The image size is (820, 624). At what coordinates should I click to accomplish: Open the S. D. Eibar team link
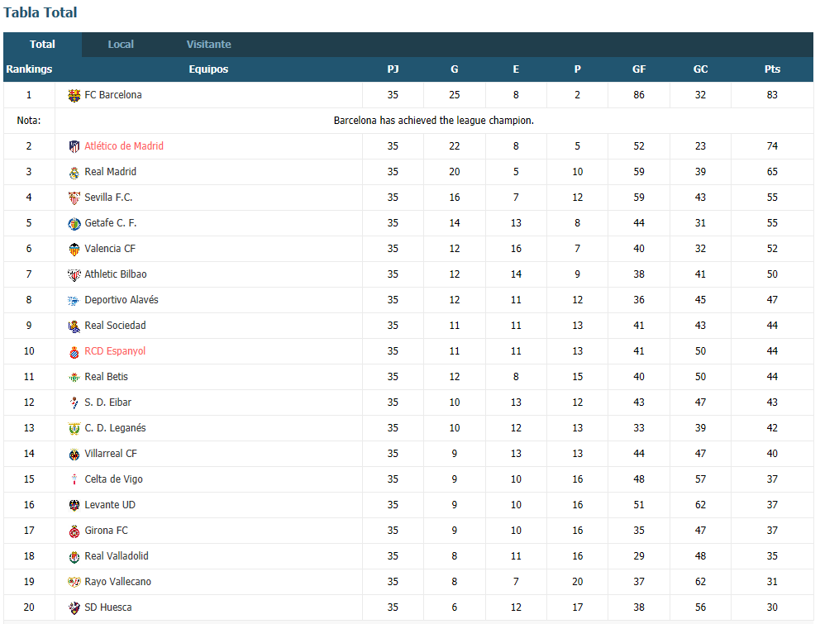pyautogui.click(x=107, y=403)
